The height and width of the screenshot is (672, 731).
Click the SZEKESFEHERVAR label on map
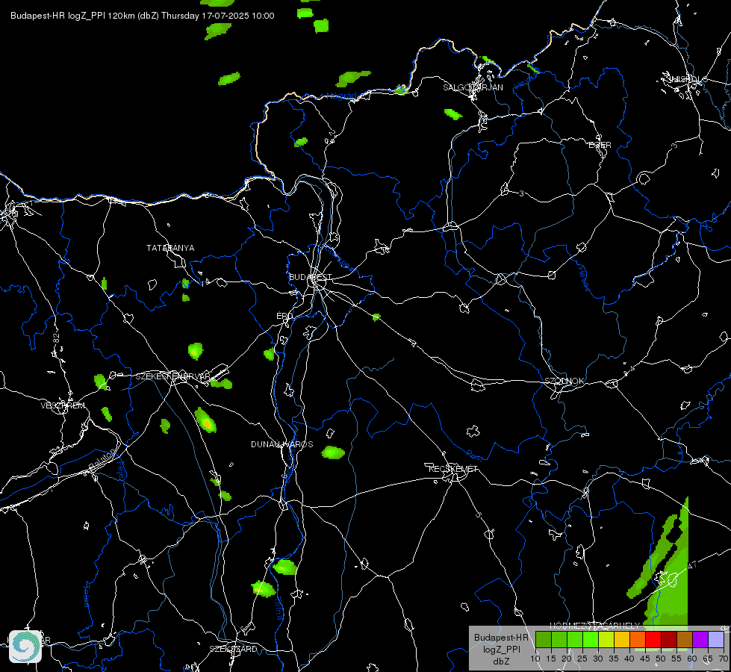tap(172, 376)
